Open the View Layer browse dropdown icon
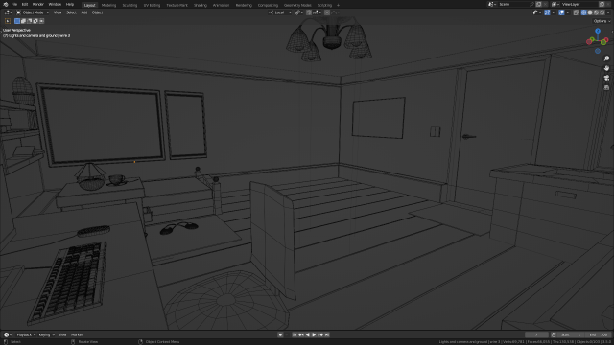 (555, 4)
